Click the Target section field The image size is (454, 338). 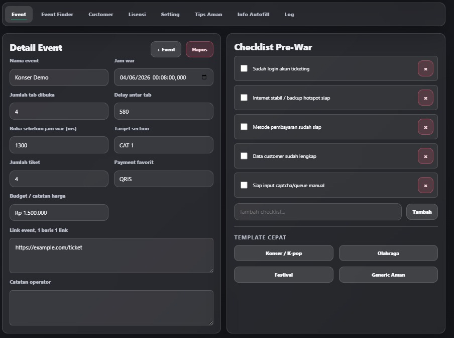point(164,145)
